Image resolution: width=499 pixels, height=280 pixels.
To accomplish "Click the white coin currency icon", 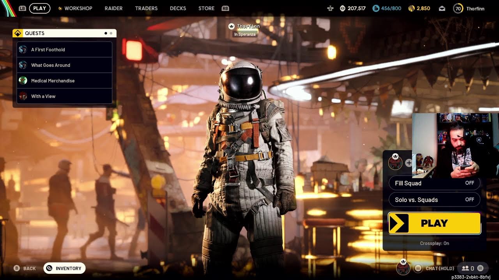I will pos(343,8).
